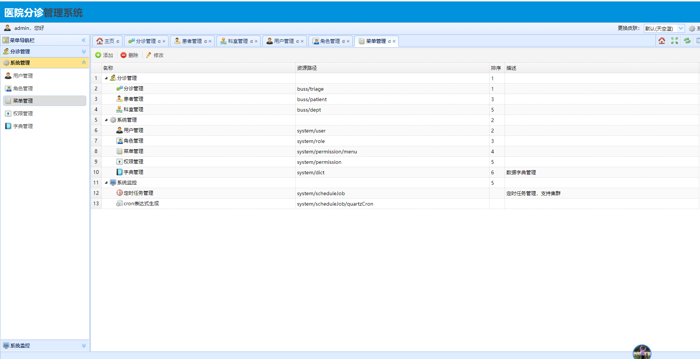The width and height of the screenshot is (700, 359).
Task: Click the icon of cron表达式生成 row
Action: click(120, 203)
